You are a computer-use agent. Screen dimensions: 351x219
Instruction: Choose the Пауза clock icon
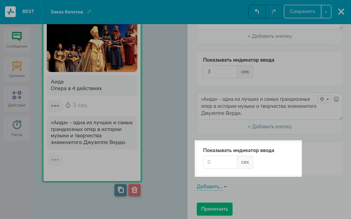pyautogui.click(x=17, y=125)
